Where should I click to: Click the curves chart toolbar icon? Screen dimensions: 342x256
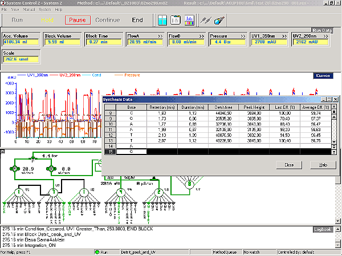coord(189,20)
